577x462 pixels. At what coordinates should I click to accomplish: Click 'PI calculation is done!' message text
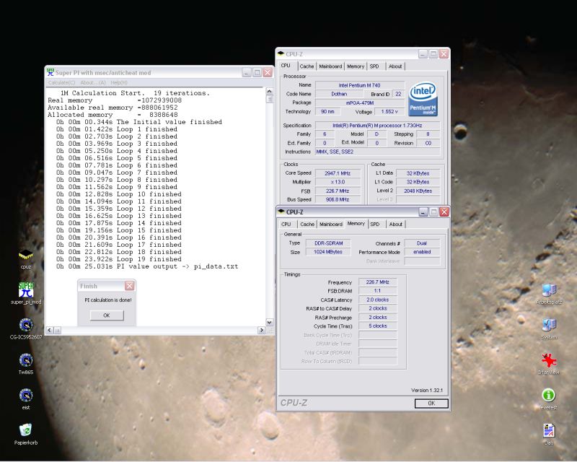click(x=107, y=300)
